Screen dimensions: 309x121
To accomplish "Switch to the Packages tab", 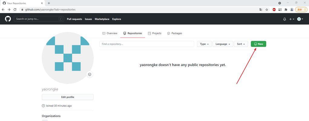I will (175, 33).
